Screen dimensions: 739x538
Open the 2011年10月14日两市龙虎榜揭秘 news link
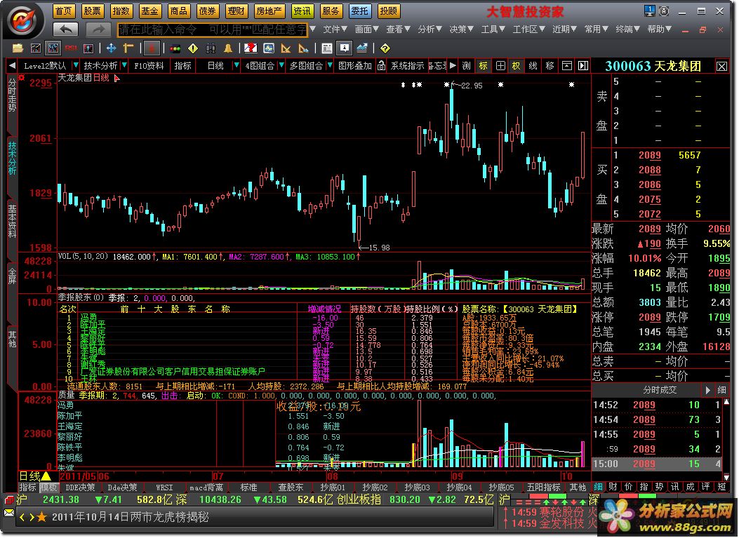point(130,517)
